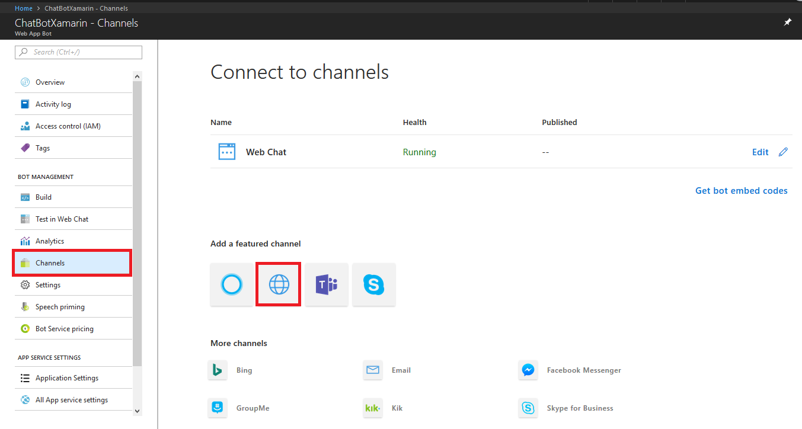This screenshot has height=429, width=802.
Task: Click the Bot Service pricing icon
Action: tap(25, 329)
